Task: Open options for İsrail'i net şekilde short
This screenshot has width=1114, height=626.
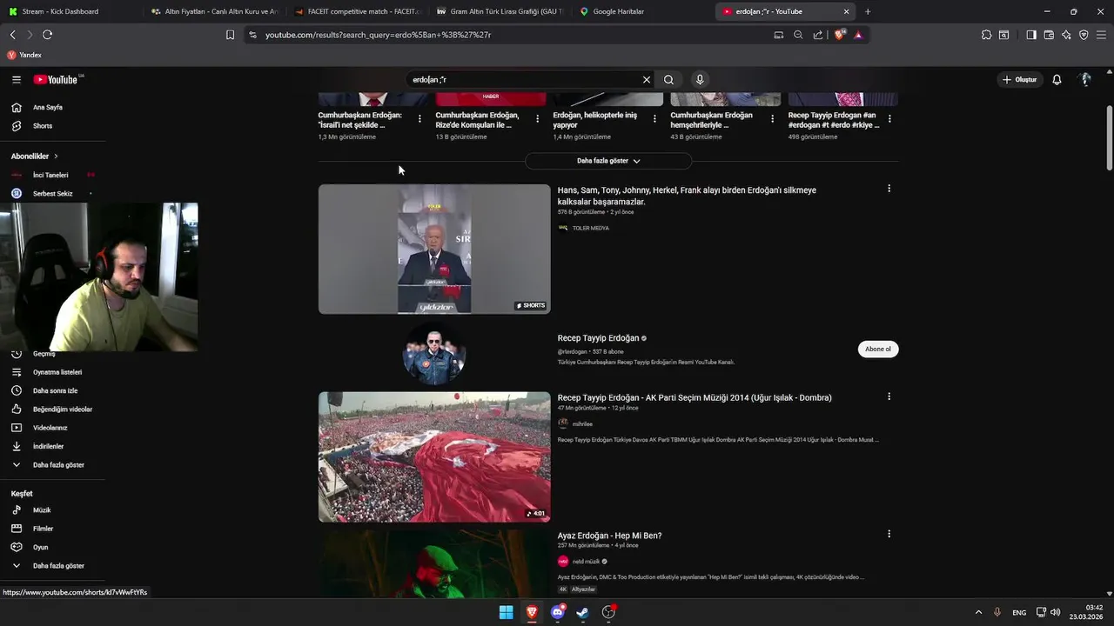Action: pyautogui.click(x=419, y=119)
